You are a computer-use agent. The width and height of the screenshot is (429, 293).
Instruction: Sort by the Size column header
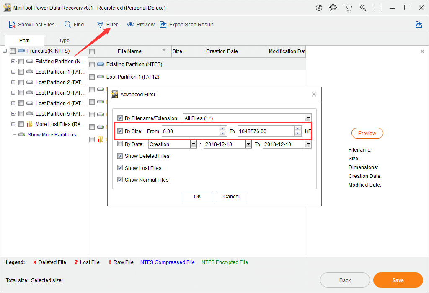point(188,51)
